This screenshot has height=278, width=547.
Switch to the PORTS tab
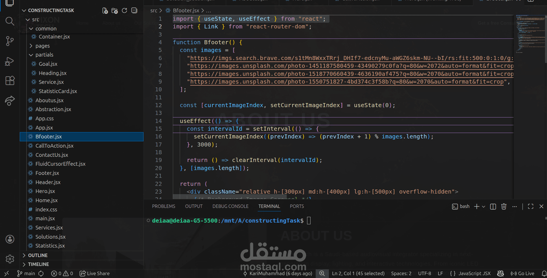coord(297,206)
